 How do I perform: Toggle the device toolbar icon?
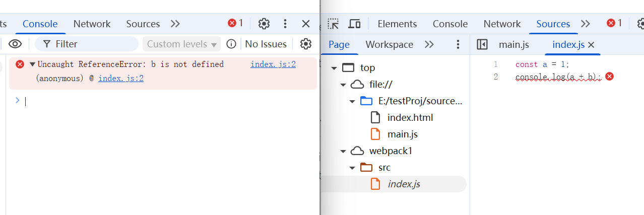click(355, 24)
